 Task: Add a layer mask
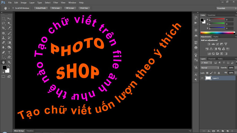213,131
